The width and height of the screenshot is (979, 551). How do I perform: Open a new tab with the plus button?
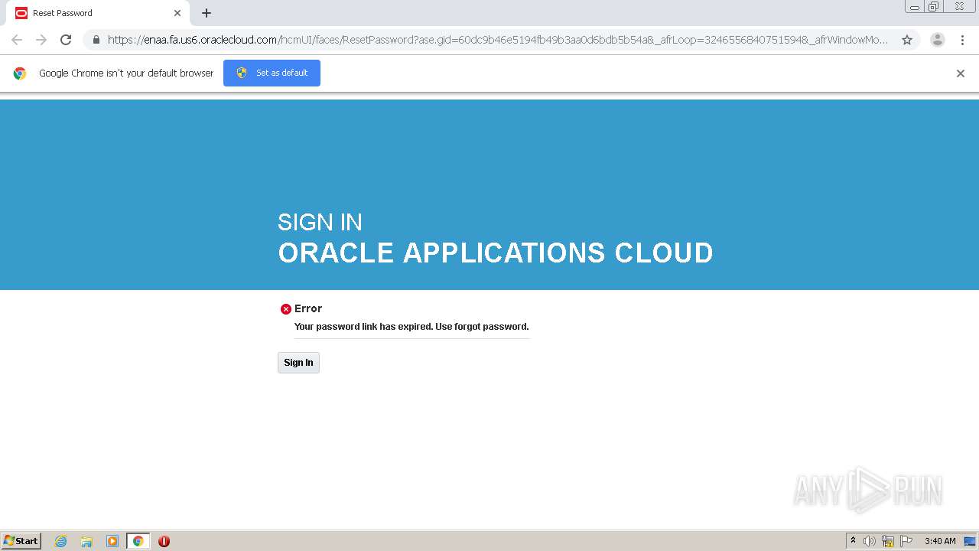point(207,13)
